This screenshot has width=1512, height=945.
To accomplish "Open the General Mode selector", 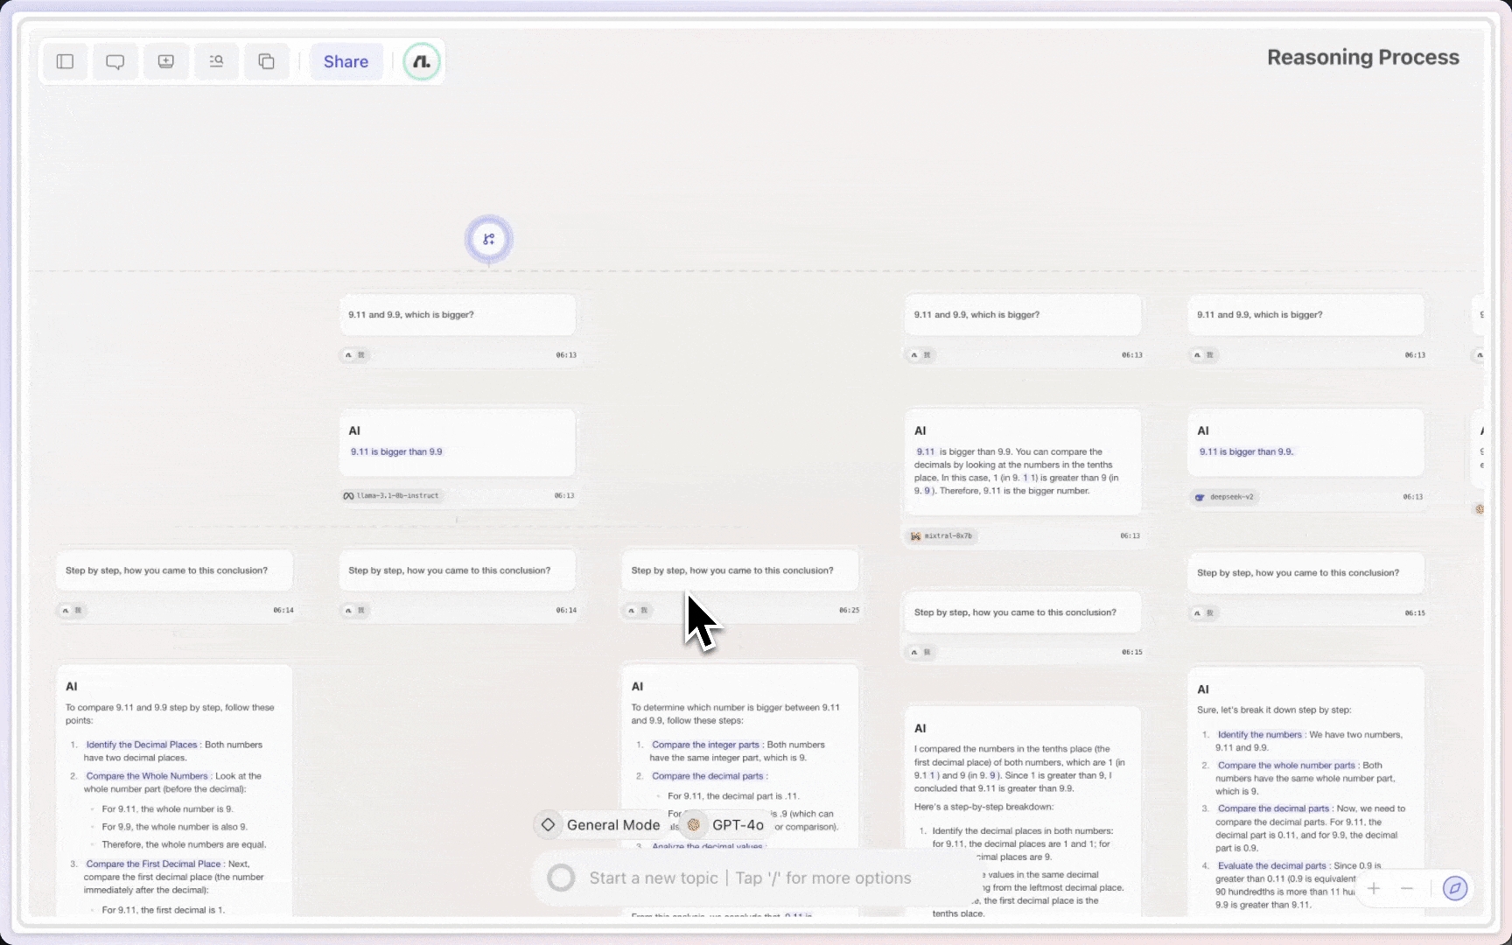I will pos(600,824).
